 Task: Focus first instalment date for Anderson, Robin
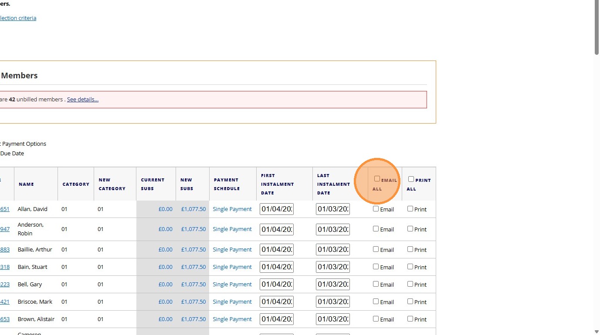pyautogui.click(x=277, y=229)
